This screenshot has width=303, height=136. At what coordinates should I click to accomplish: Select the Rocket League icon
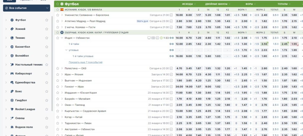click(12, 109)
